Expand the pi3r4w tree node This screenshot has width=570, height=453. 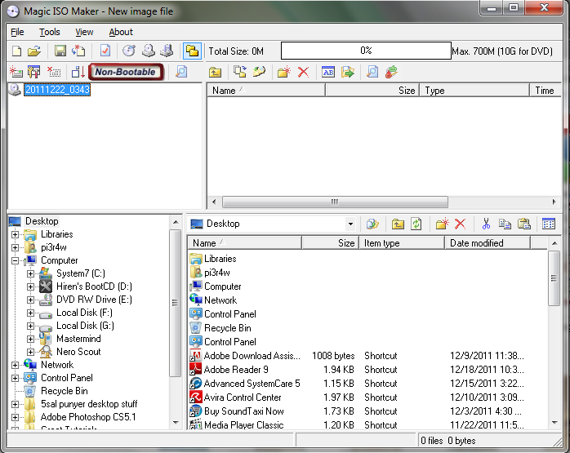(15, 247)
